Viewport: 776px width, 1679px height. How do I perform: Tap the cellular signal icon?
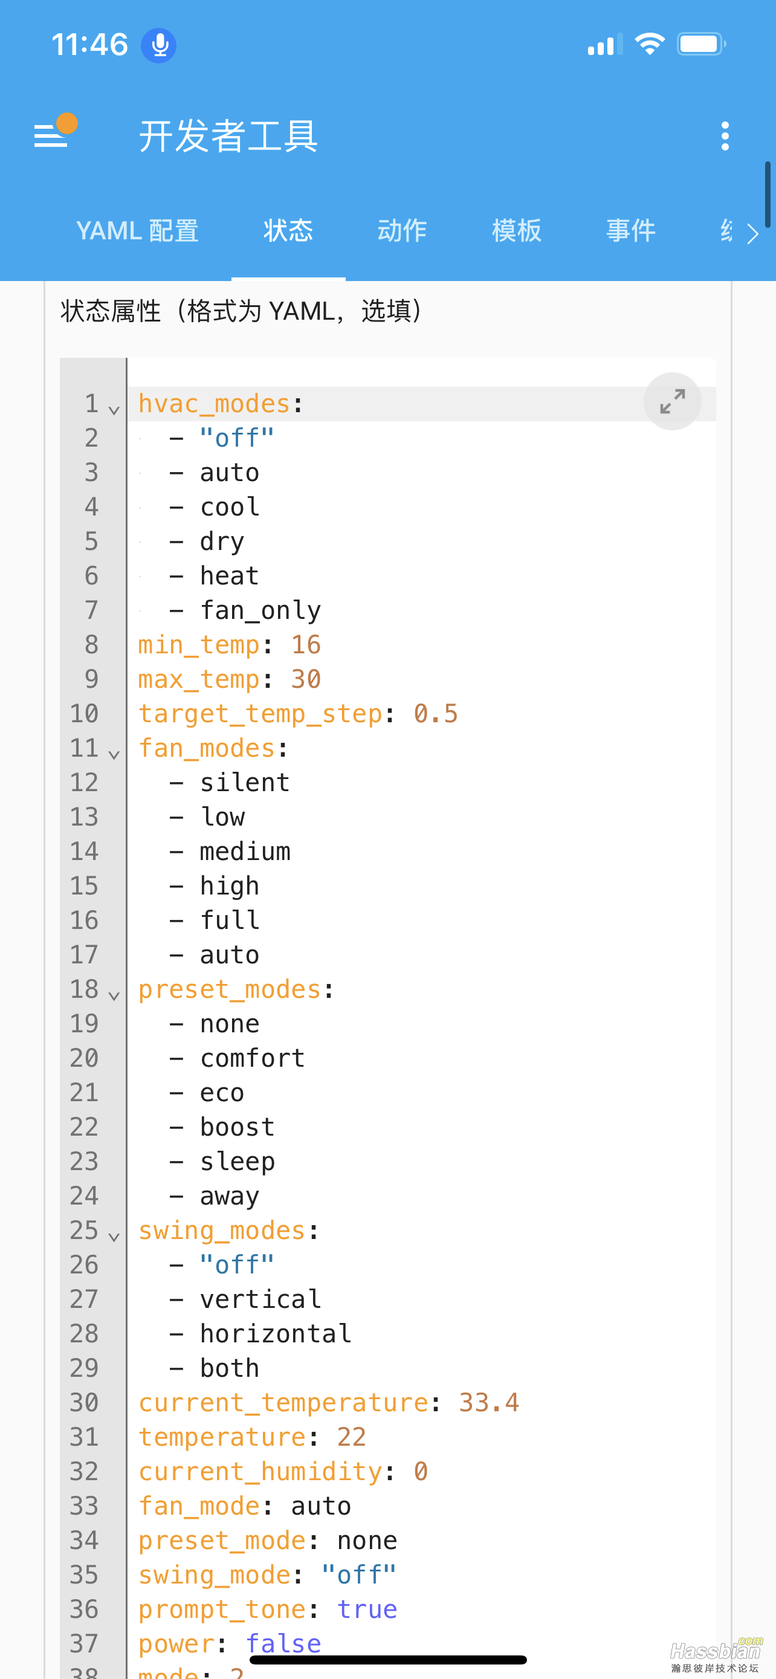(604, 45)
